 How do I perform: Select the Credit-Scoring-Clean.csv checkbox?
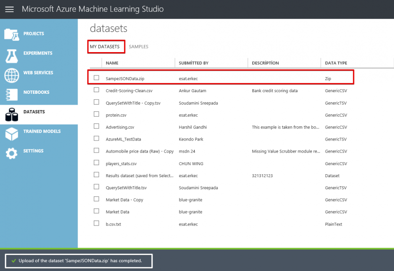pyautogui.click(x=97, y=90)
